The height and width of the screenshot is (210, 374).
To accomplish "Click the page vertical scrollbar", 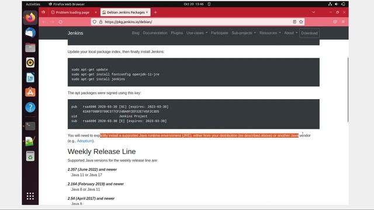I will (348, 89).
